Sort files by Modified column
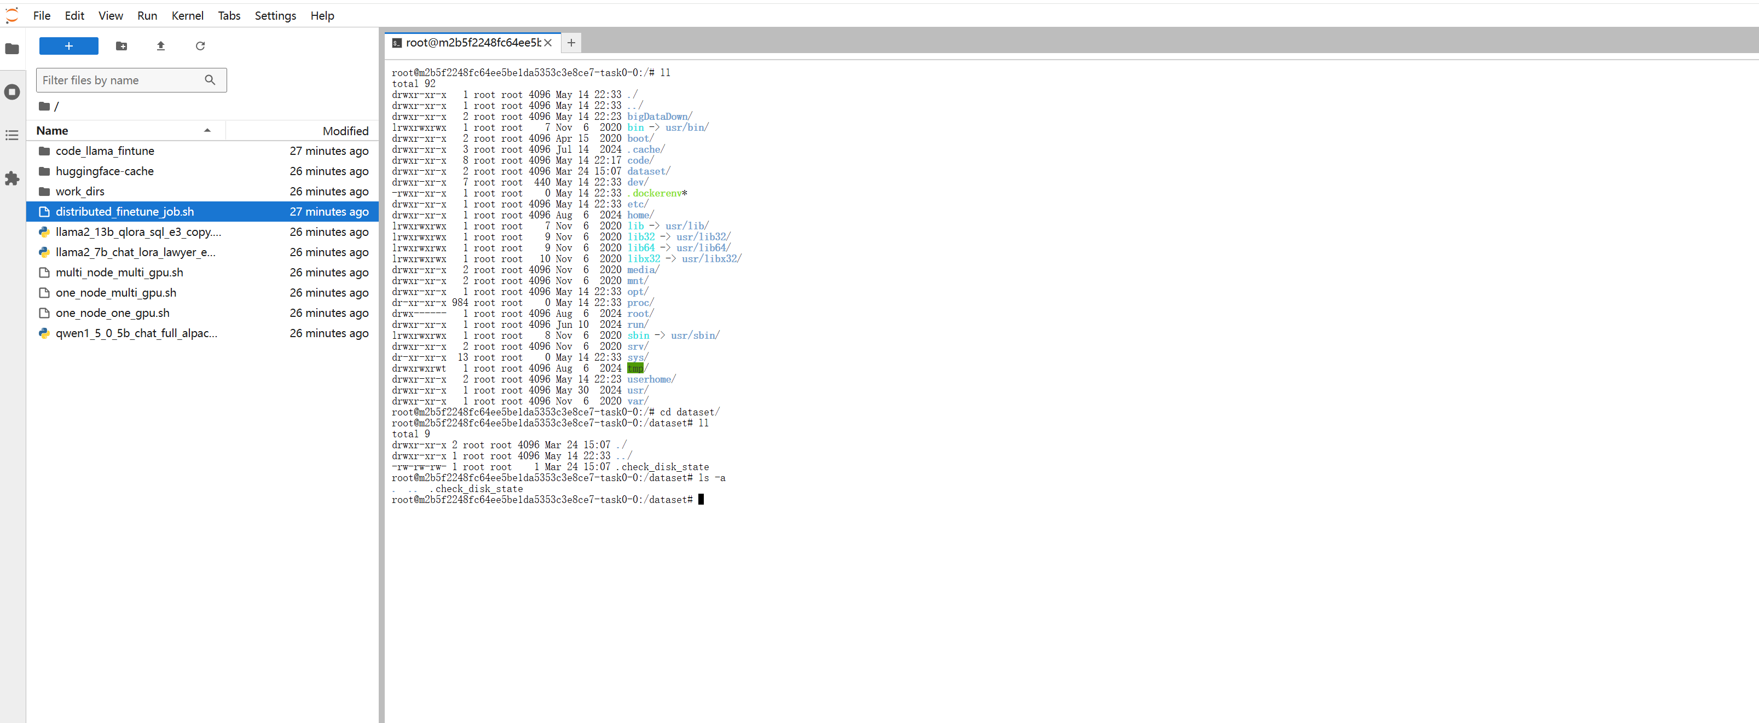 click(x=345, y=130)
